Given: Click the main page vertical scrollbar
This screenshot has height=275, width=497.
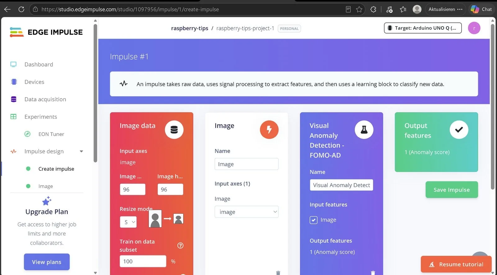Looking at the screenshot, I should (x=492, y=107).
